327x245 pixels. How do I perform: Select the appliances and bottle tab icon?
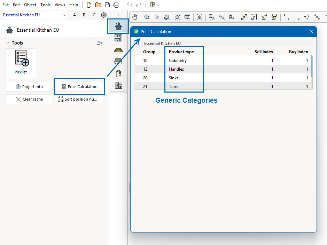[118, 85]
